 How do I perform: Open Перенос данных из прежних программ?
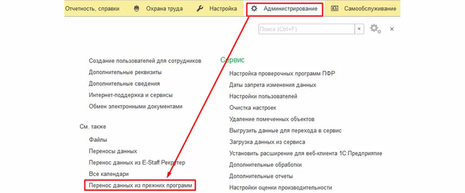coord(140,185)
